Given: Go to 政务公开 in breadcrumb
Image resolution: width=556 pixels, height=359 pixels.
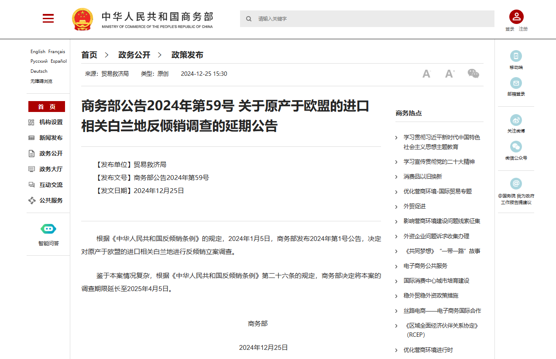Looking at the screenshot, I should point(134,55).
